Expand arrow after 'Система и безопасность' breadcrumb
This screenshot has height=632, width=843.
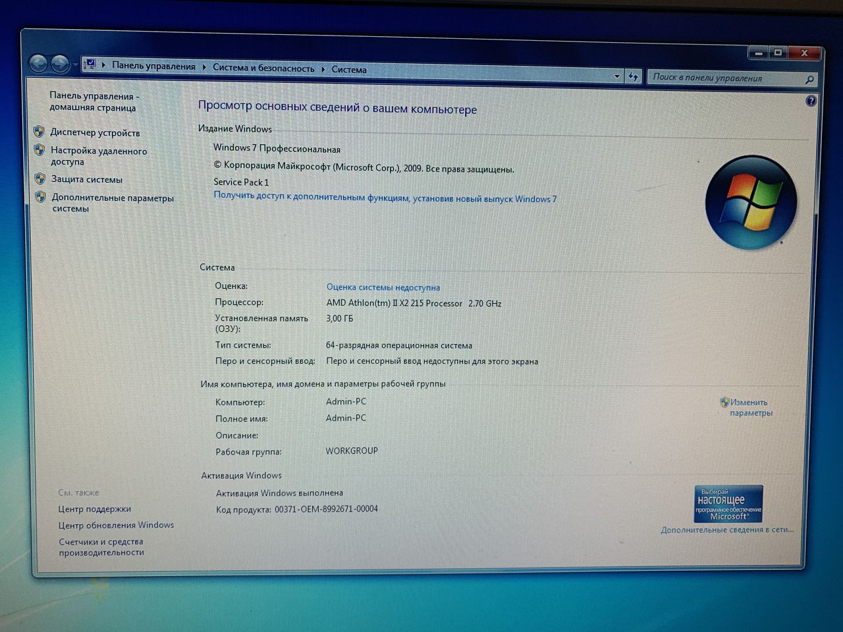pyautogui.click(x=323, y=68)
